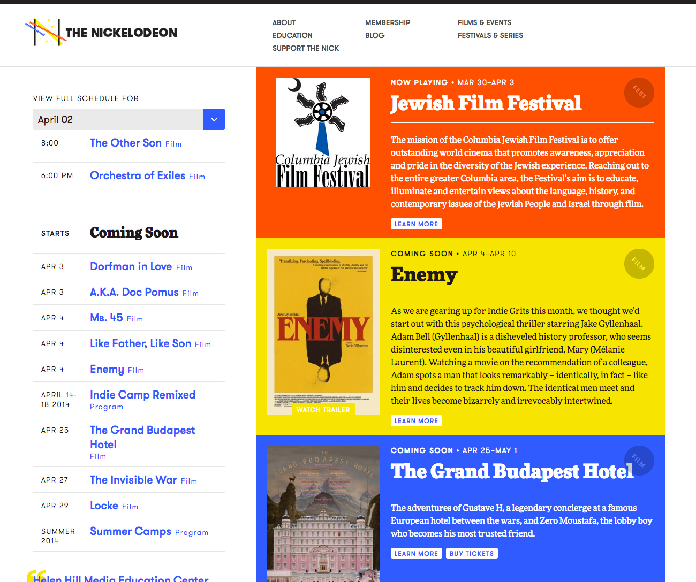Open the schedule date dropdown arrow
The width and height of the screenshot is (696, 582).
(x=214, y=119)
